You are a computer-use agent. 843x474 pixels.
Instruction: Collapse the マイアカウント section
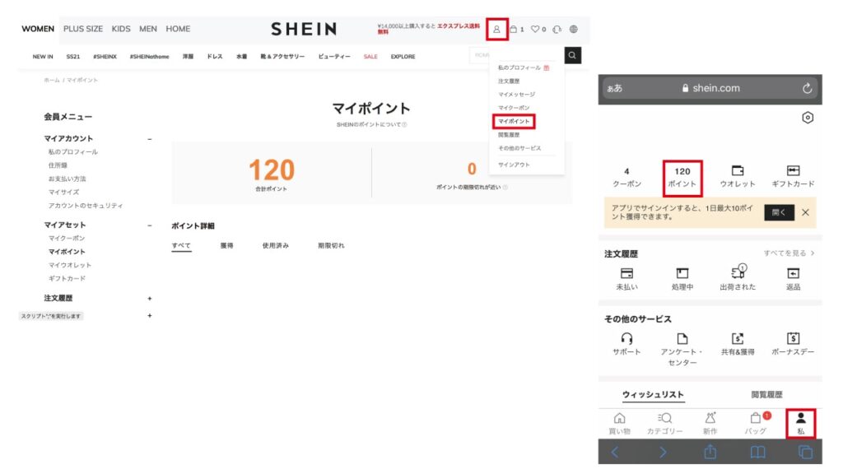click(x=150, y=138)
